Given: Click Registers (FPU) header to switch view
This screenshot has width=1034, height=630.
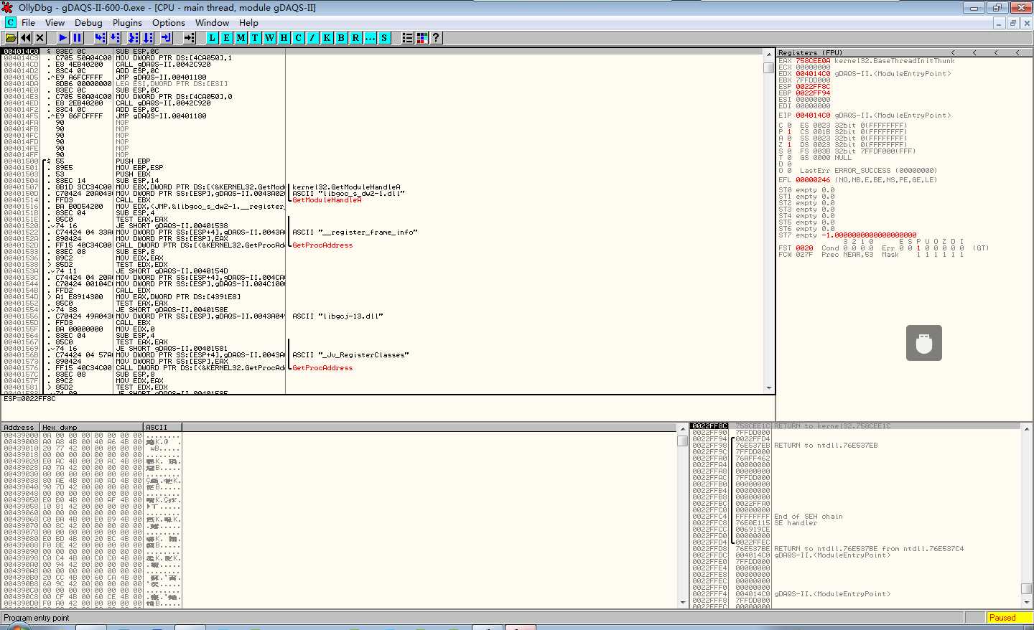Looking at the screenshot, I should [x=810, y=52].
